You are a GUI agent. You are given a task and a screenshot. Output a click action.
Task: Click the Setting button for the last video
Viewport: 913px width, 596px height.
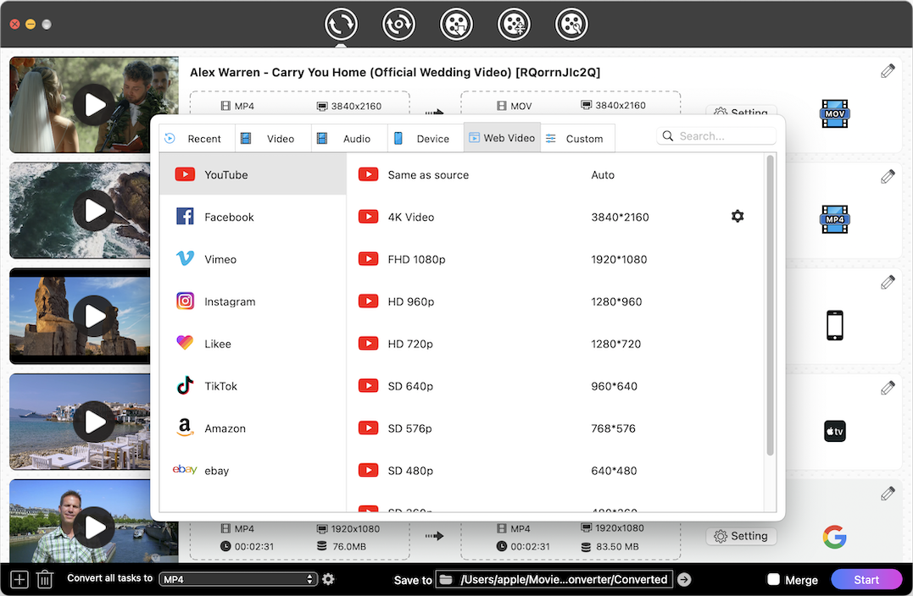pyautogui.click(x=741, y=536)
